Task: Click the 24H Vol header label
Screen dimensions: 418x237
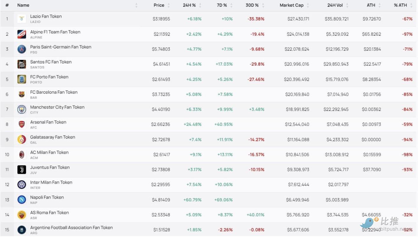Action: click(336, 5)
